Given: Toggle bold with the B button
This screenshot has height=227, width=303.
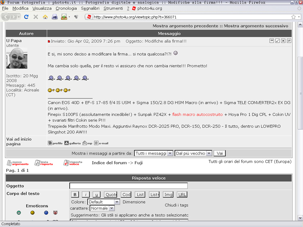Looking at the screenshot, I should [x=75, y=194].
